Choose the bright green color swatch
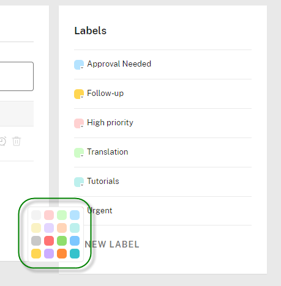 pos(62,241)
